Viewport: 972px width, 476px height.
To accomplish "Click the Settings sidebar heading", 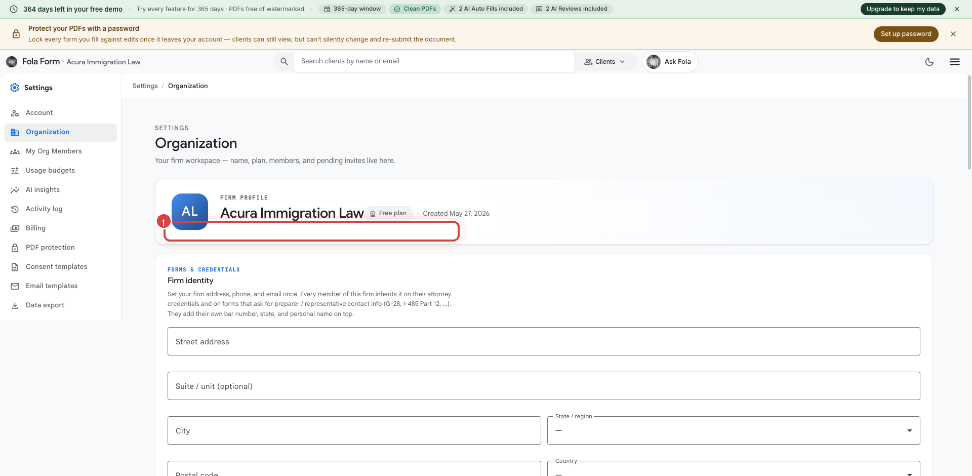I will (38, 88).
